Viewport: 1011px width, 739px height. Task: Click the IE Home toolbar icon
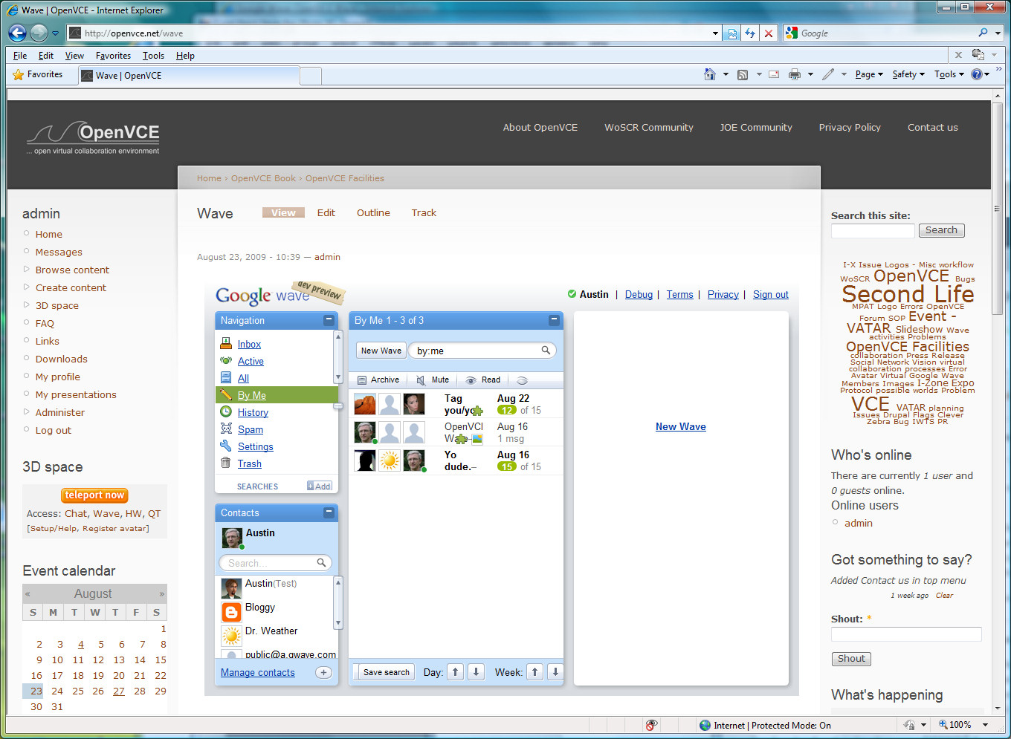coord(710,74)
